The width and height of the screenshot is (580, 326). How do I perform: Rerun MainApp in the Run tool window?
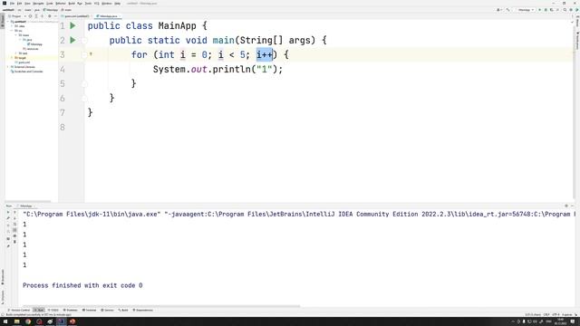[8, 213]
